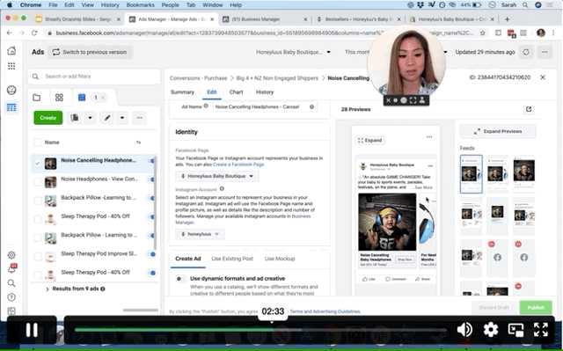Click the sort arrows icon in Name column
This screenshot has height=351, width=563.
pos(139,143)
